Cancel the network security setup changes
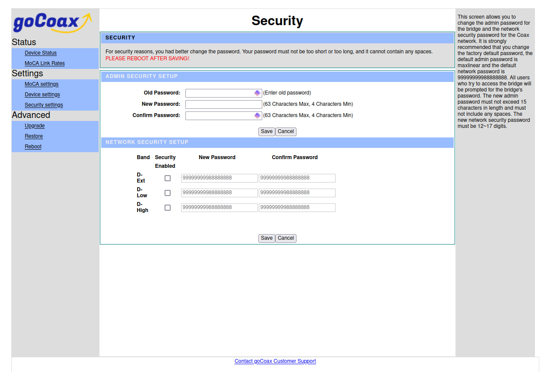 [286, 238]
